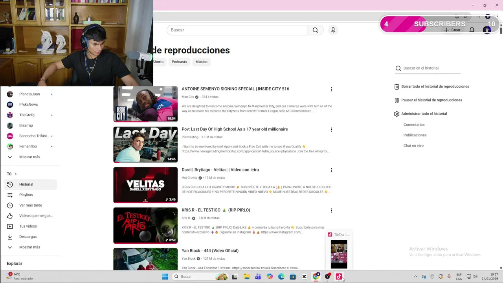Show hidden system tray icons
Image resolution: width=503 pixels, height=283 pixels.
(x=415, y=277)
